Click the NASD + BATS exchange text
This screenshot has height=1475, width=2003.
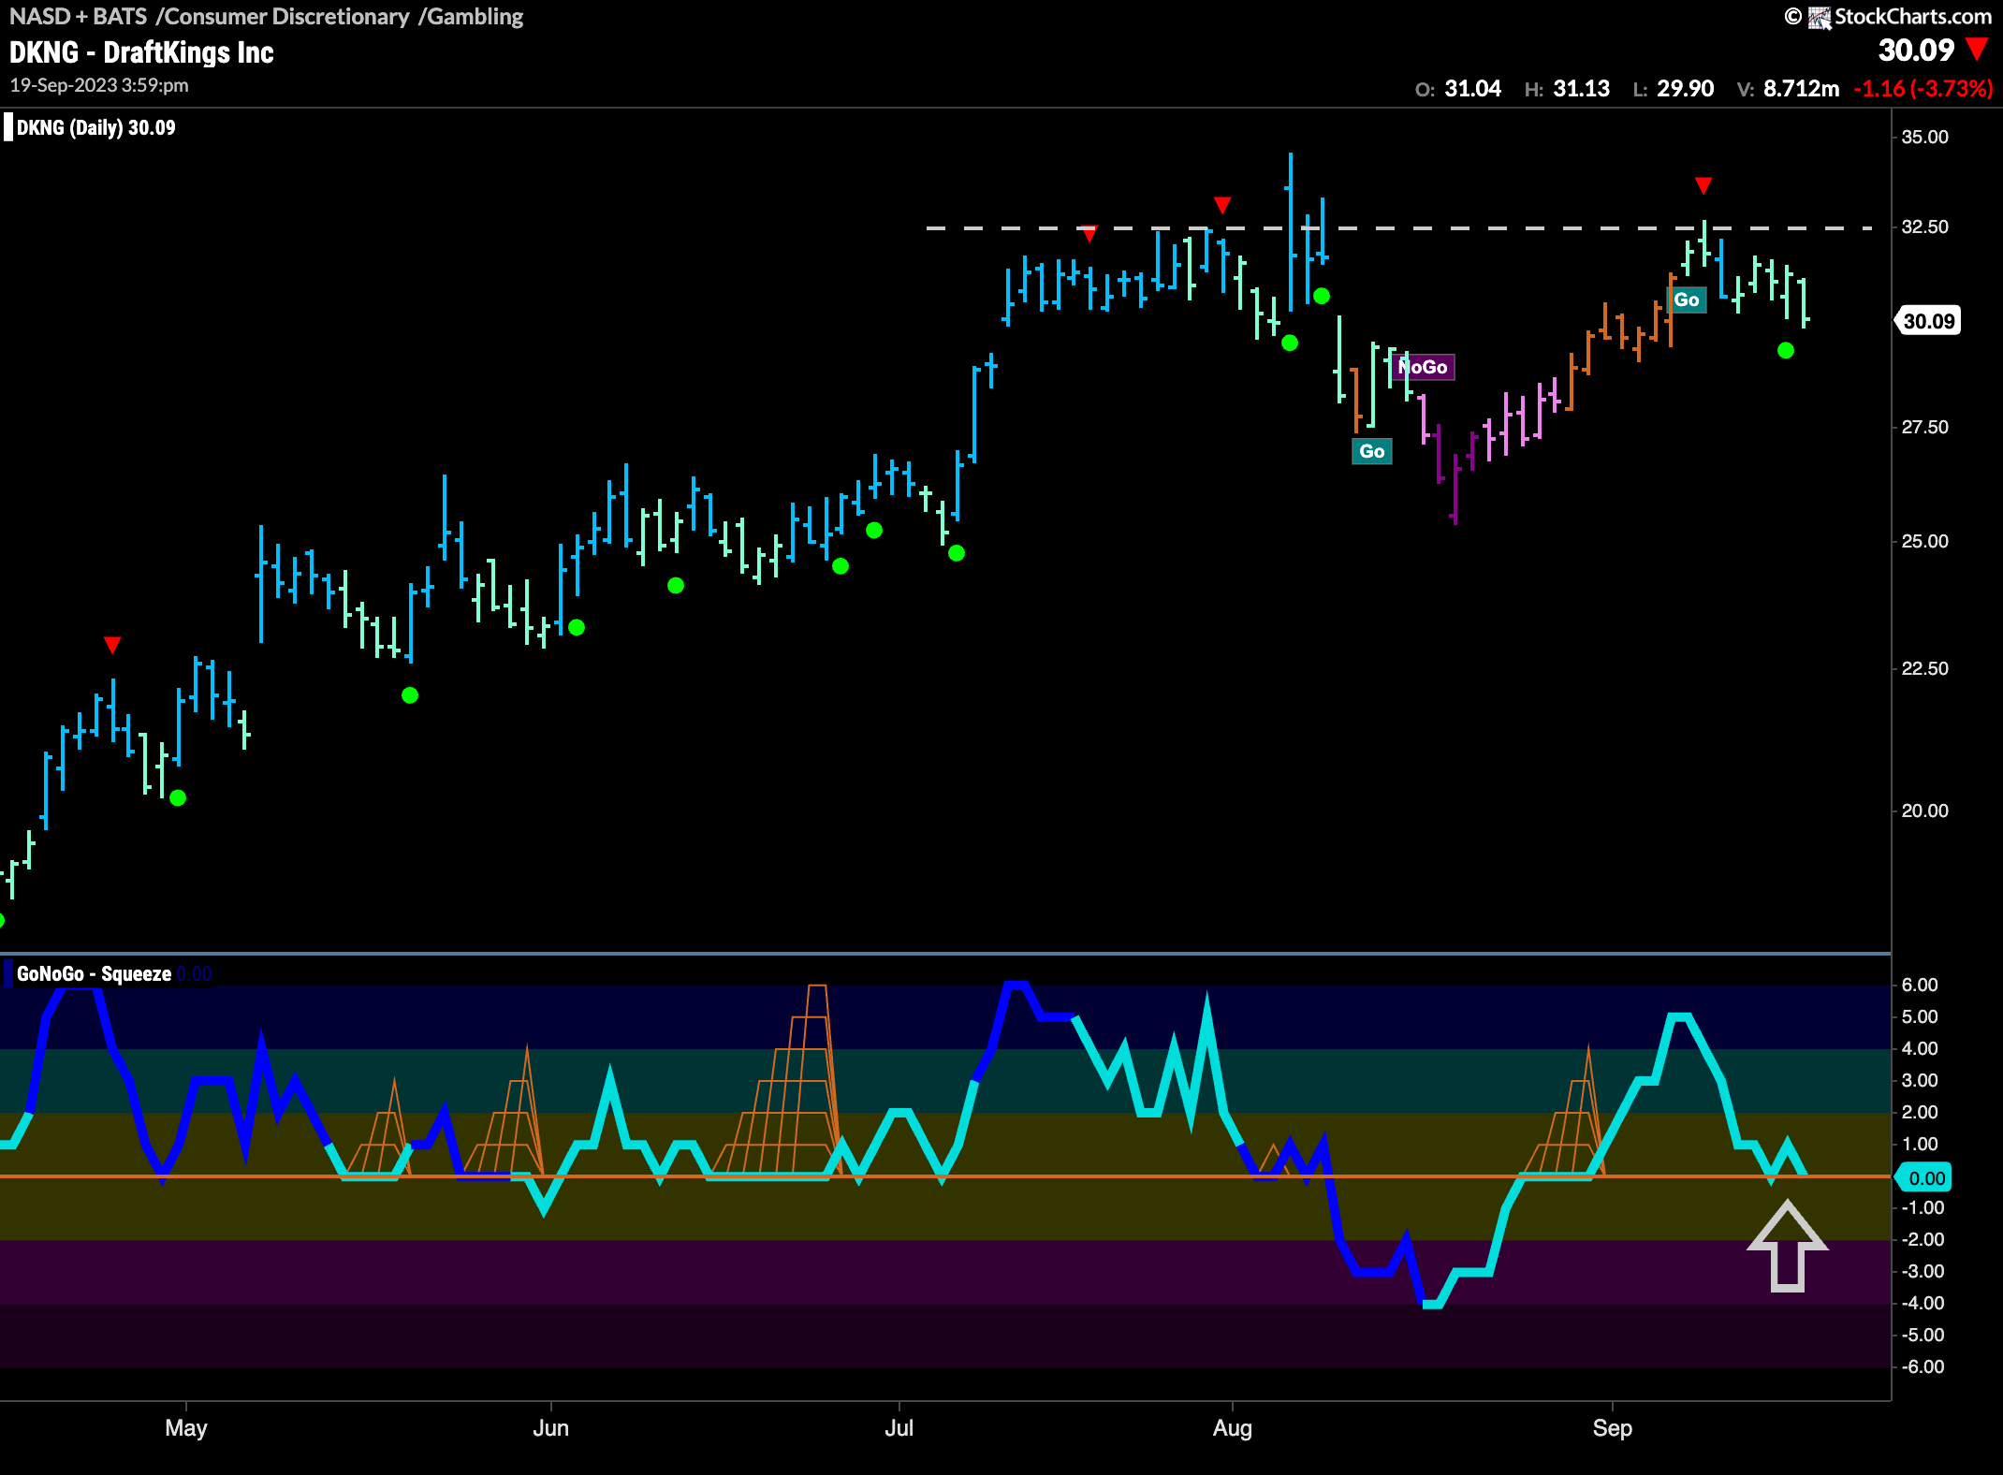78,16
